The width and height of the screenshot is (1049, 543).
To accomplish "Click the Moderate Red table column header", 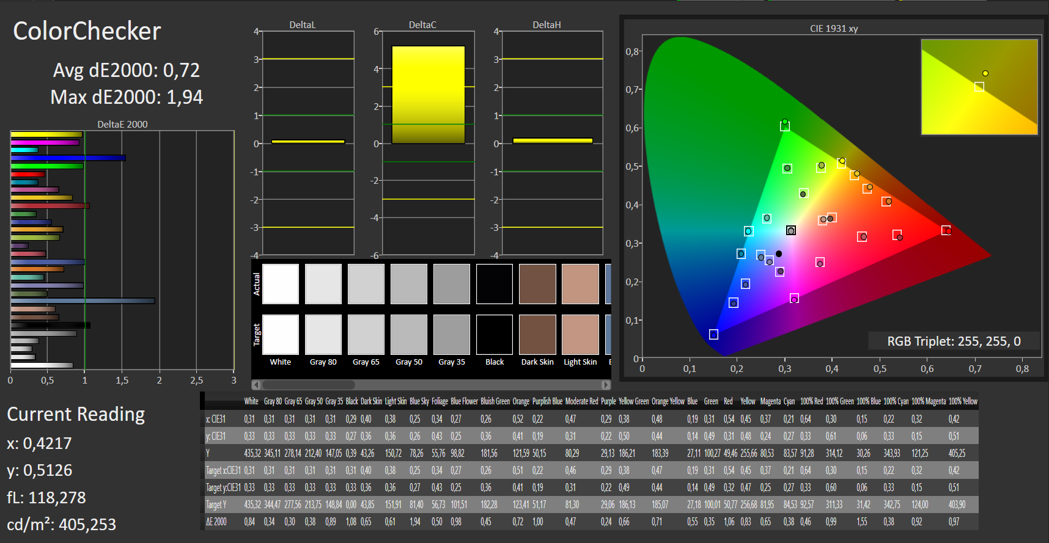I will [x=581, y=401].
